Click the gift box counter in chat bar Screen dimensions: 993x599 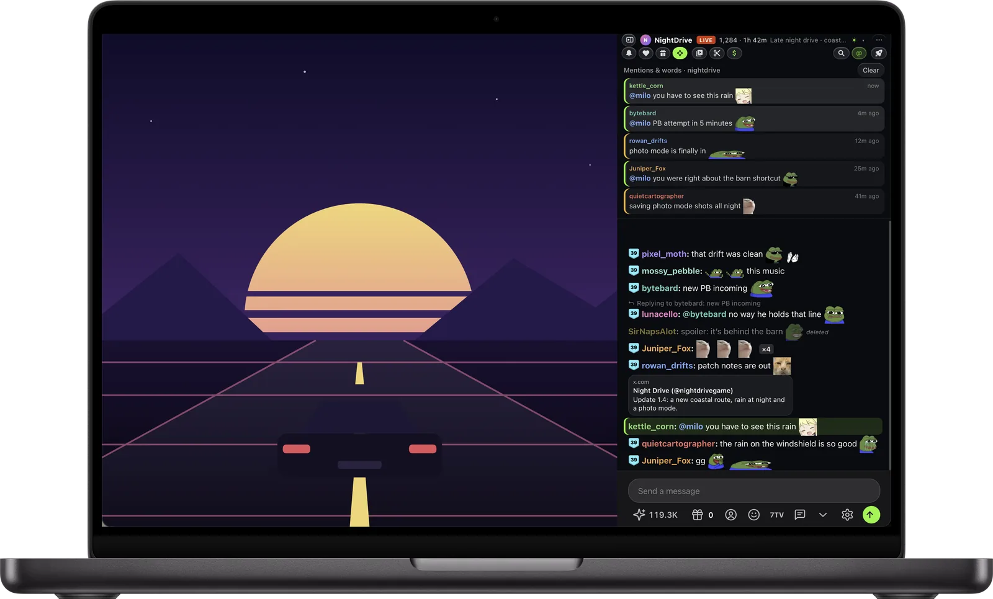[703, 515]
